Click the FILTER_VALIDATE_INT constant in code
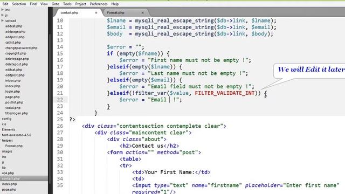This screenshot has width=345, height=194. (x=225, y=93)
